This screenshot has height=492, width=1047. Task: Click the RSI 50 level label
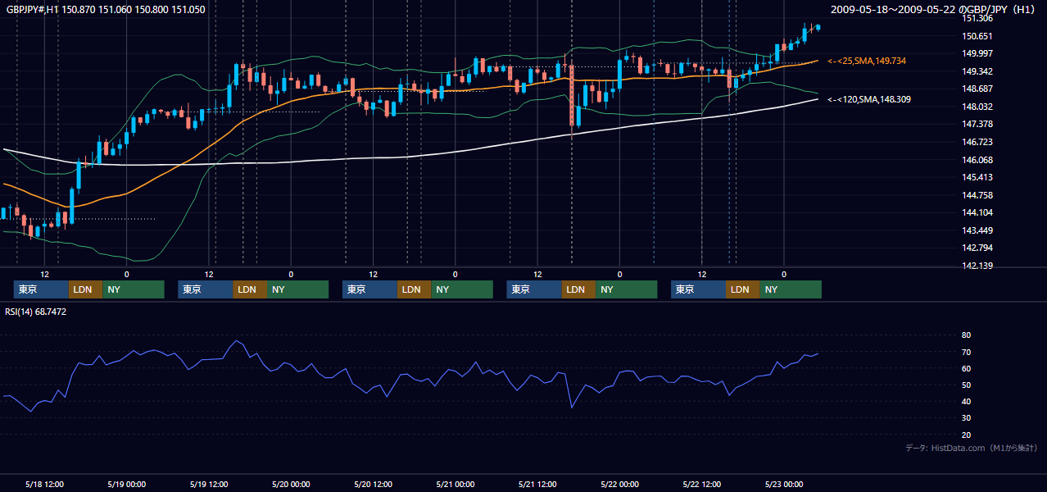(x=967, y=385)
